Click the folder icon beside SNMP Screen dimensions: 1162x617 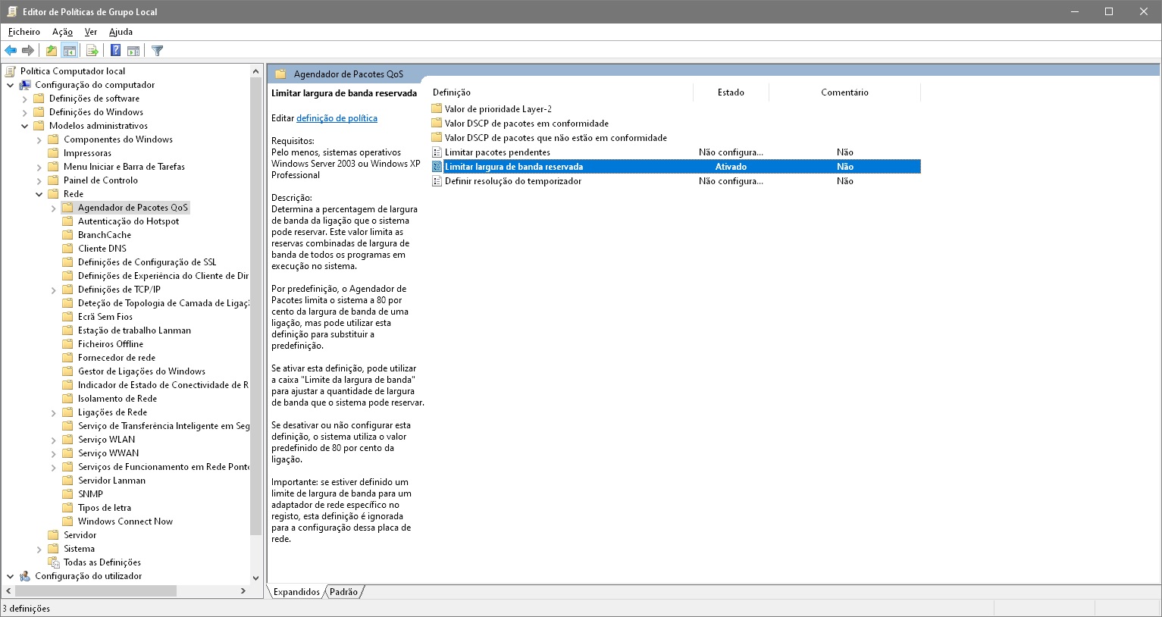[67, 494]
